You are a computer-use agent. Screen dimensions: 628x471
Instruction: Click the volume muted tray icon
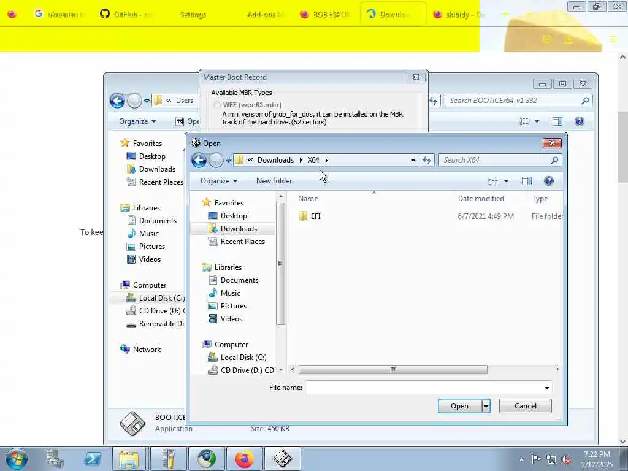pyautogui.click(x=566, y=459)
